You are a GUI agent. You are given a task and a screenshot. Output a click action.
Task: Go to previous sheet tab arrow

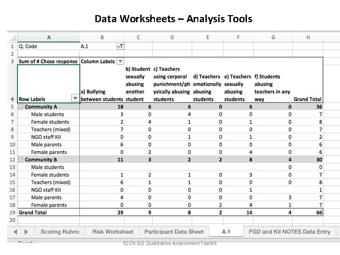point(15,232)
